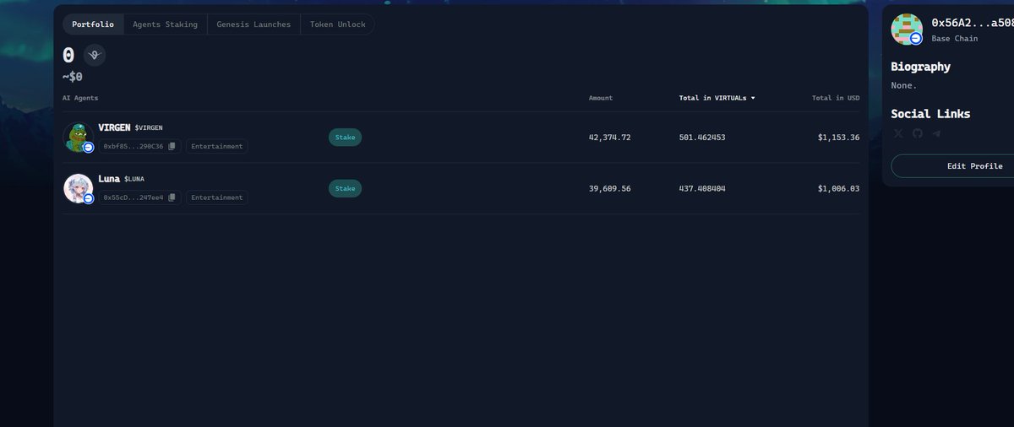Stake VIRGEN tokens
The height and width of the screenshot is (427, 1014).
345,137
